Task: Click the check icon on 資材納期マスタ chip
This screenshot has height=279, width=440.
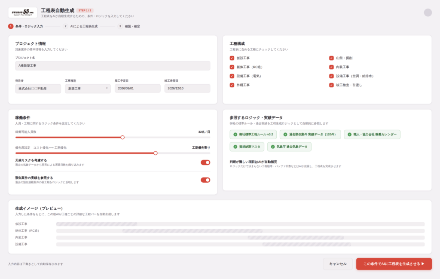Action: [x=235, y=147]
